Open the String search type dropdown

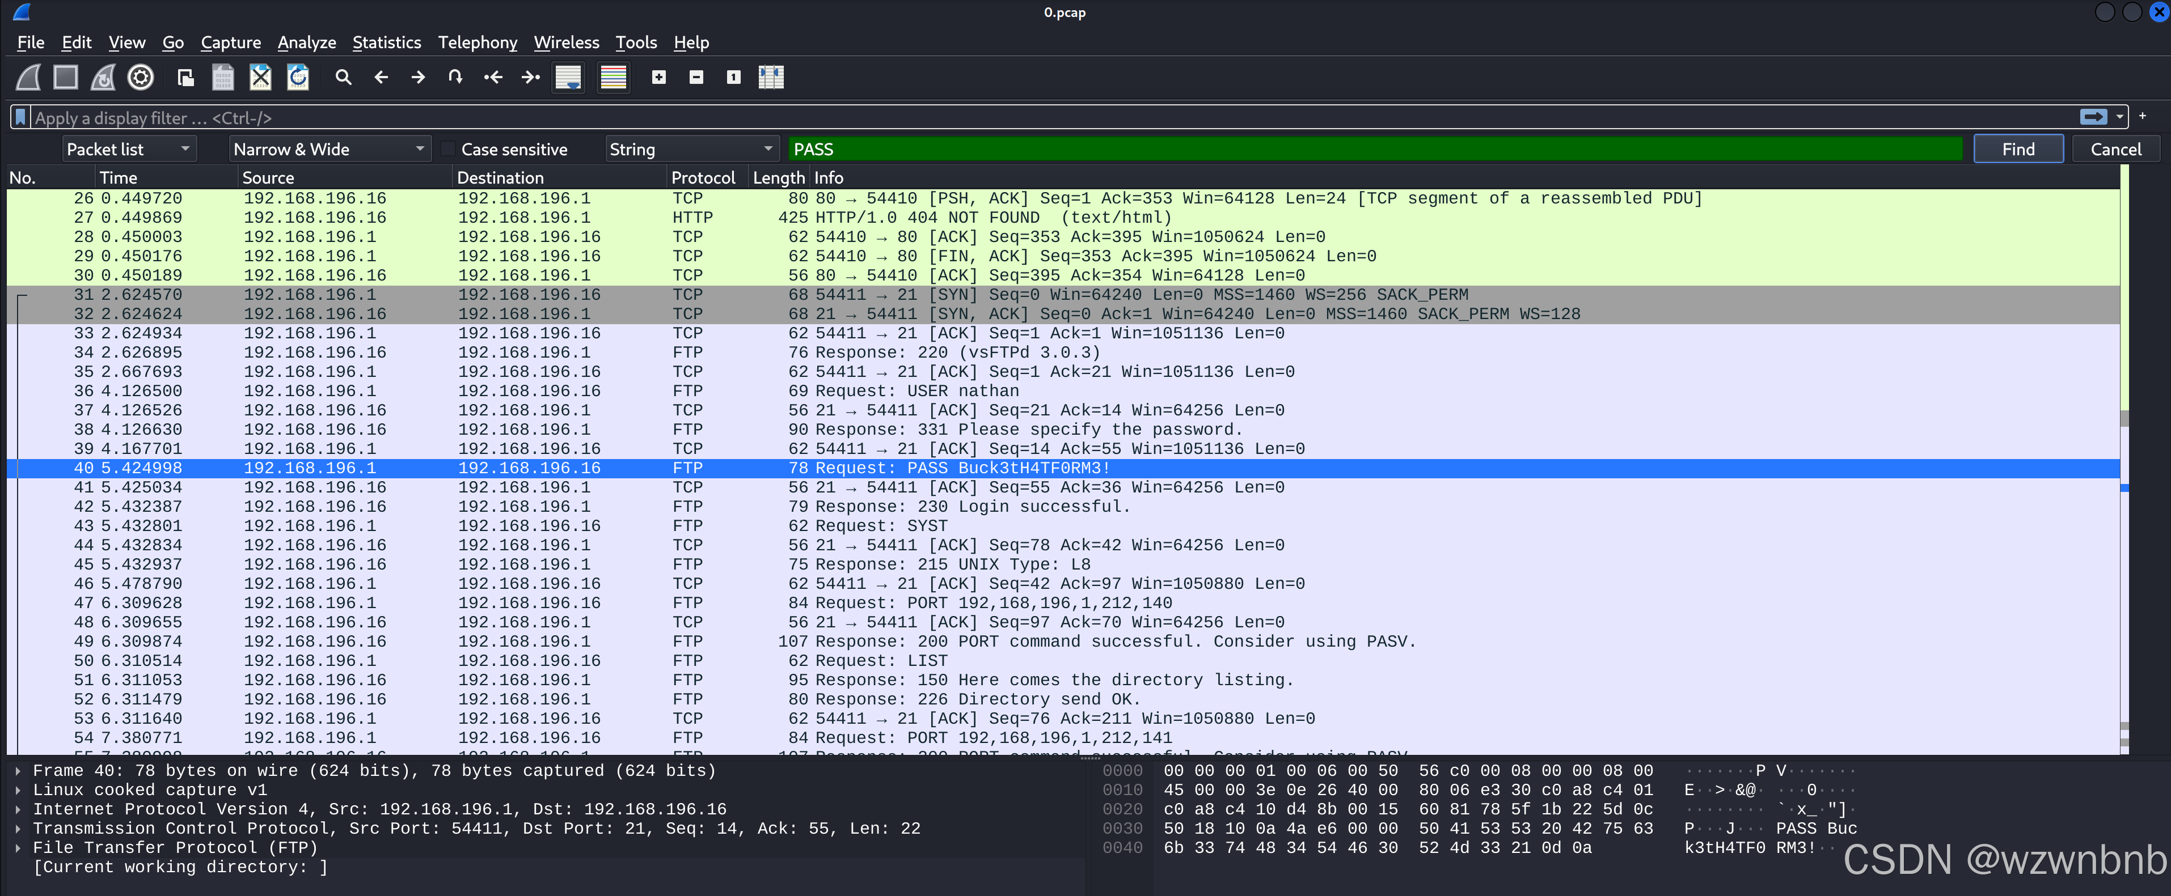690,150
